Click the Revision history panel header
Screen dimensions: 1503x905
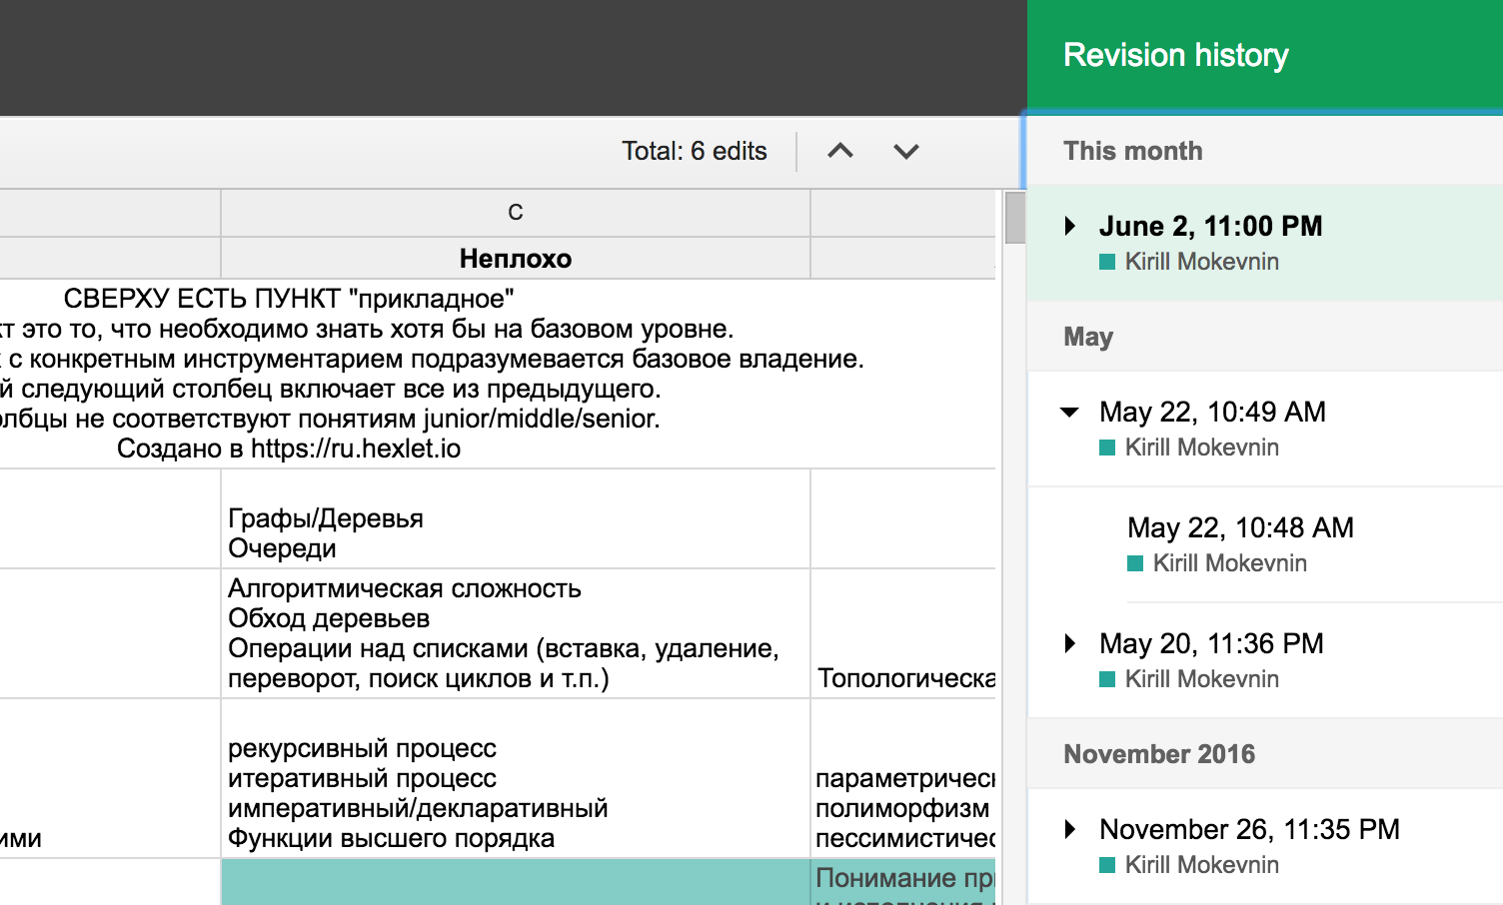1175,55
